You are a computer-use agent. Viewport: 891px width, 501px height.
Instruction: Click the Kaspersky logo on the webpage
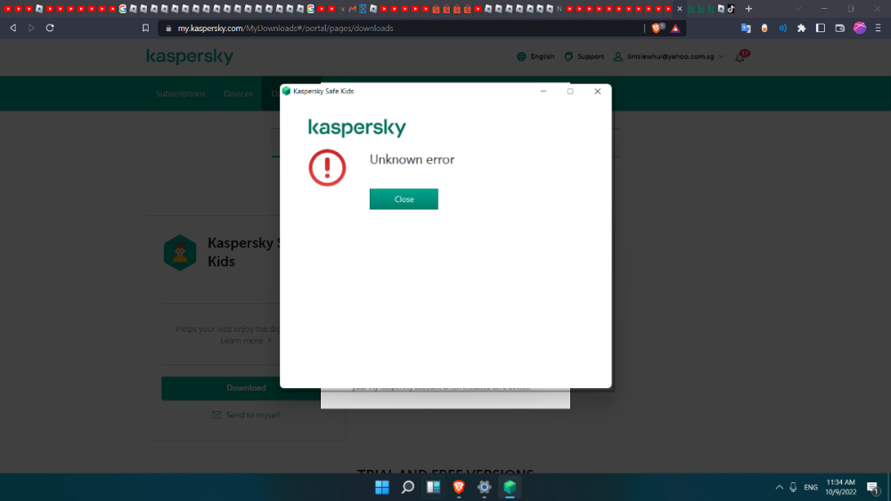click(x=190, y=56)
